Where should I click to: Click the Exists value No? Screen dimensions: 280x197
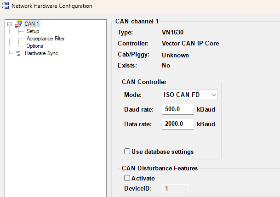tap(166, 65)
